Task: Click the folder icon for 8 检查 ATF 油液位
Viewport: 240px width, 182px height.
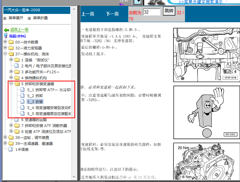Action: click(17, 132)
